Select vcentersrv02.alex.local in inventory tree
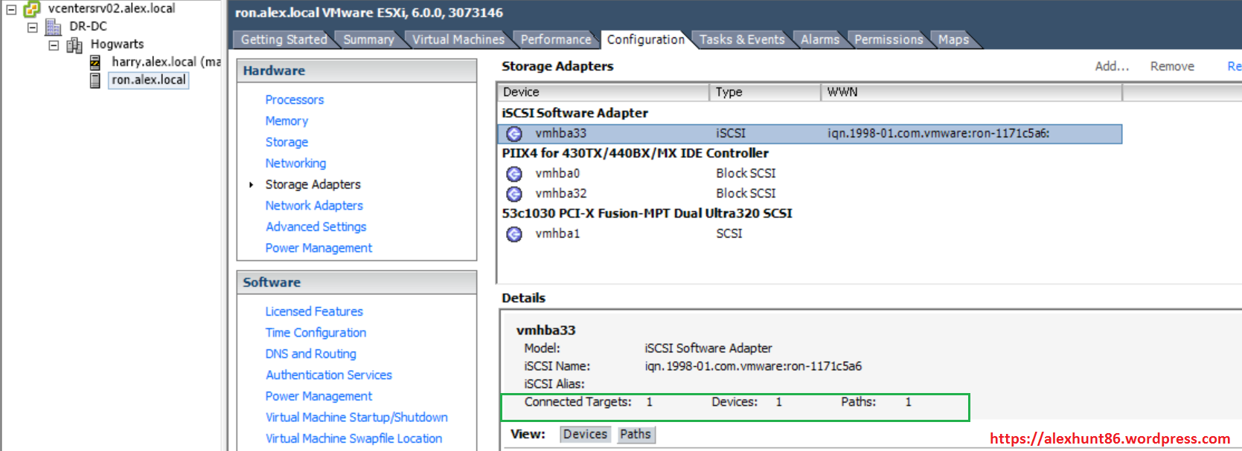The width and height of the screenshot is (1242, 451). (x=112, y=9)
